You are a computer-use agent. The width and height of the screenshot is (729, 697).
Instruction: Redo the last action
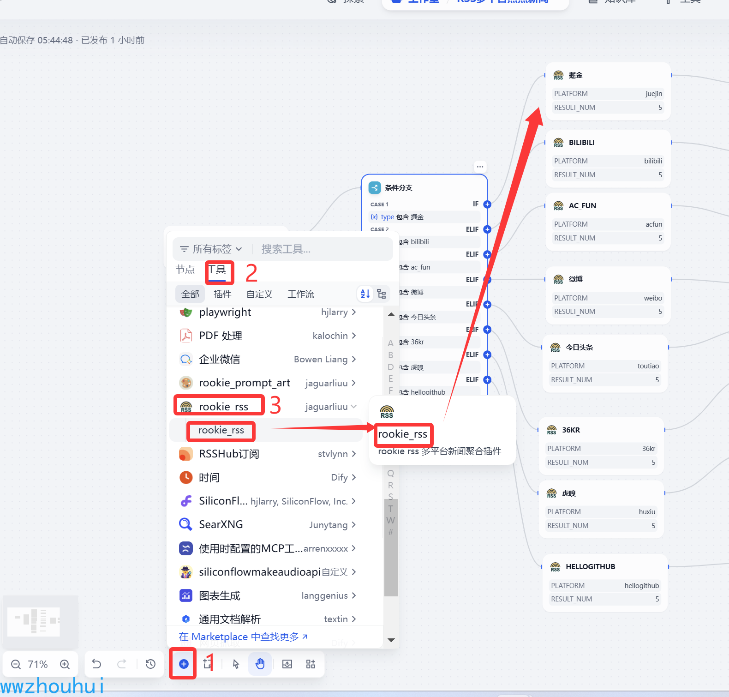tap(122, 664)
